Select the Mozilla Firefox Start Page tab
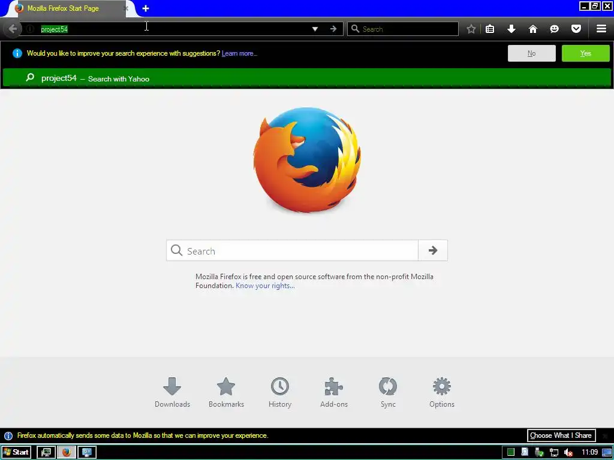This screenshot has height=460, width=614. coord(71,8)
